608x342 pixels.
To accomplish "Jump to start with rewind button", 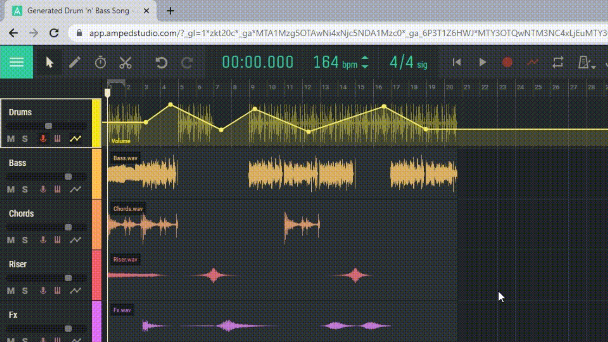I will pos(457,62).
